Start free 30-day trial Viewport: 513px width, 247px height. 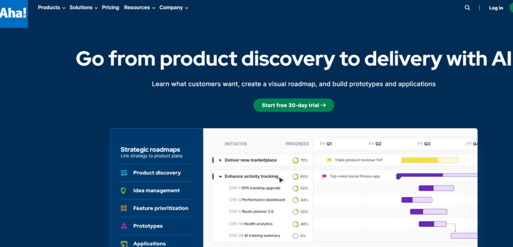point(294,105)
